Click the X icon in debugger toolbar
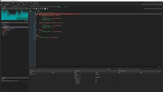The width and height of the screenshot is (163, 92). (48, 9)
